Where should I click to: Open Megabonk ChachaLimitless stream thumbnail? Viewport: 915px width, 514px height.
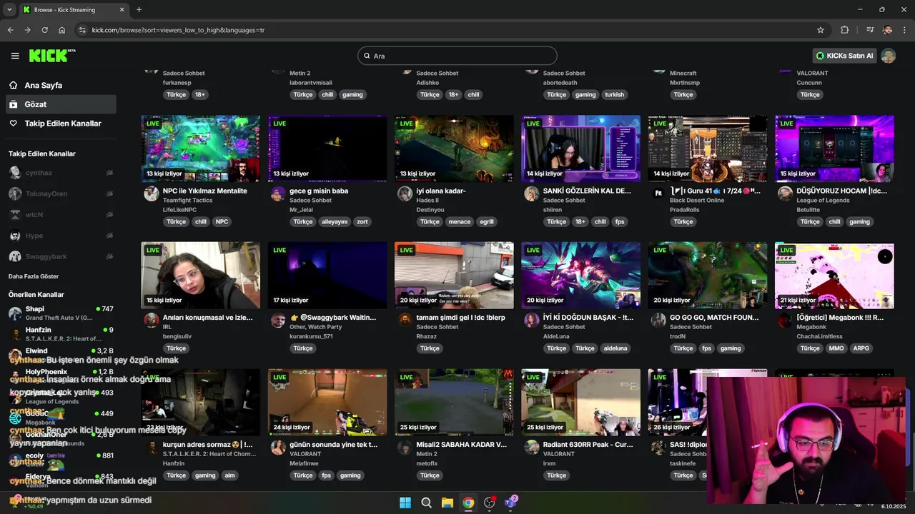(x=834, y=275)
